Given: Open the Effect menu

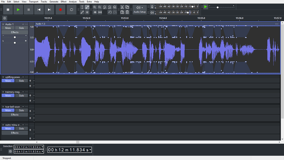Looking at the screenshot, I should point(64,1).
